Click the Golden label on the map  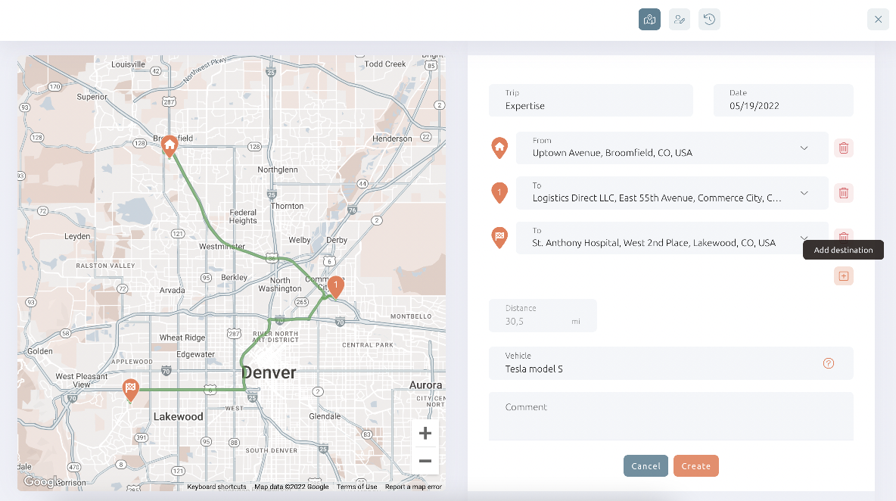click(x=40, y=351)
